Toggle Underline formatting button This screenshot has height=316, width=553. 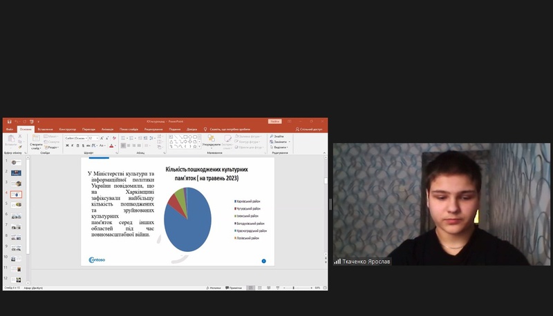pos(79,146)
